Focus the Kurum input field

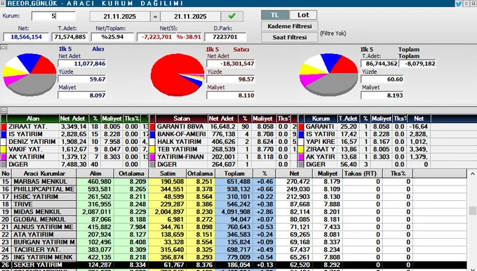(x=53, y=16)
